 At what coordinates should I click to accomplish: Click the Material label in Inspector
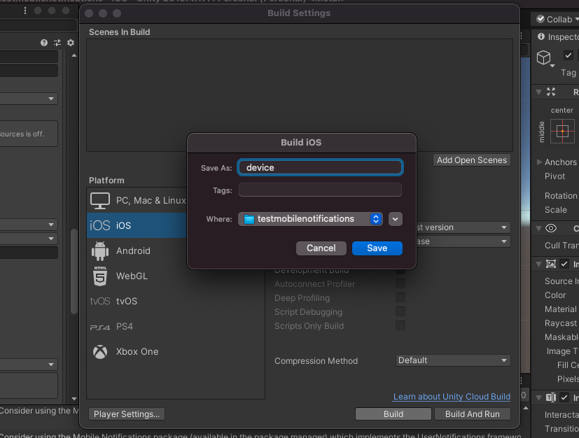coord(561,309)
